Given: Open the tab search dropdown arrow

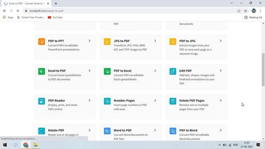Looking at the screenshot, I should 231,3.
